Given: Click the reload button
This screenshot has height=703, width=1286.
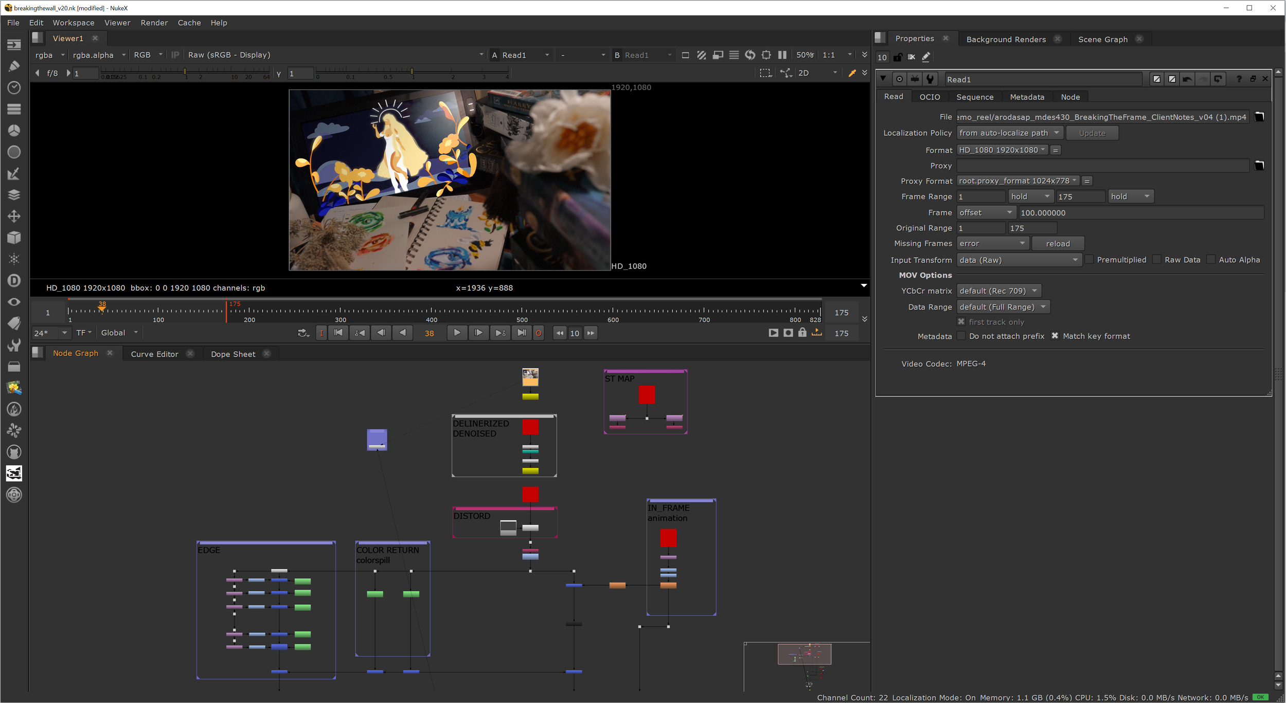Looking at the screenshot, I should (1058, 243).
